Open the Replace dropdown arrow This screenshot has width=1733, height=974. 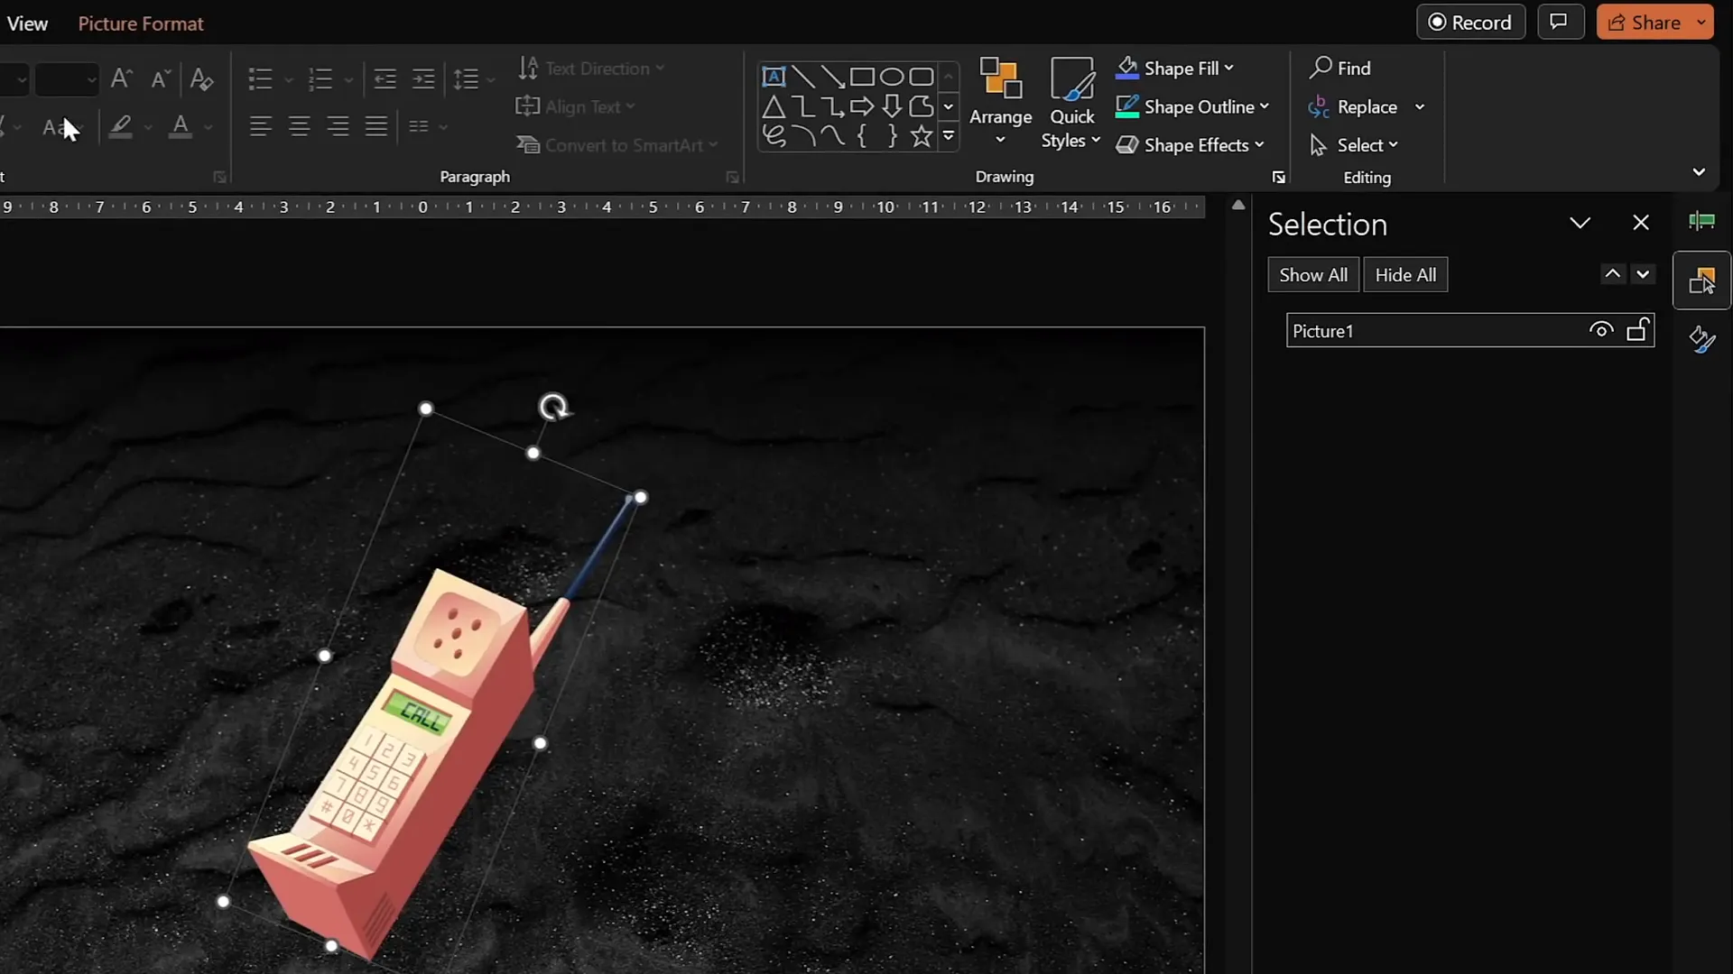click(1420, 106)
